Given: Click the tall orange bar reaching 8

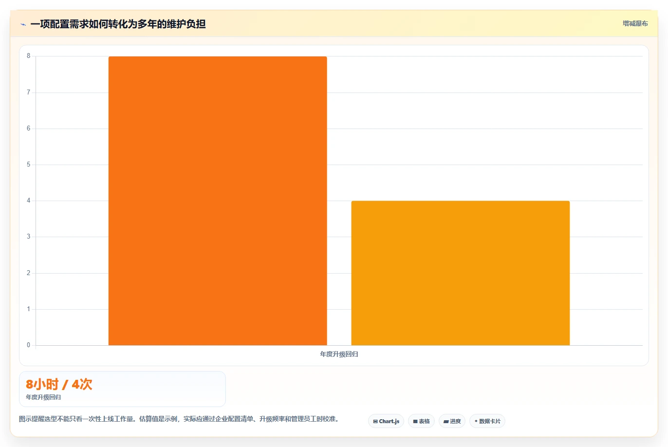Looking at the screenshot, I should click(x=218, y=201).
